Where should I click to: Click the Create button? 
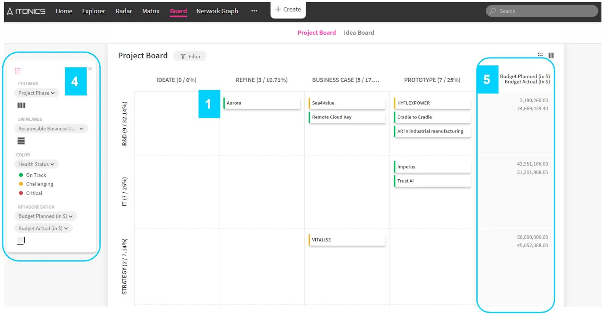pos(288,9)
